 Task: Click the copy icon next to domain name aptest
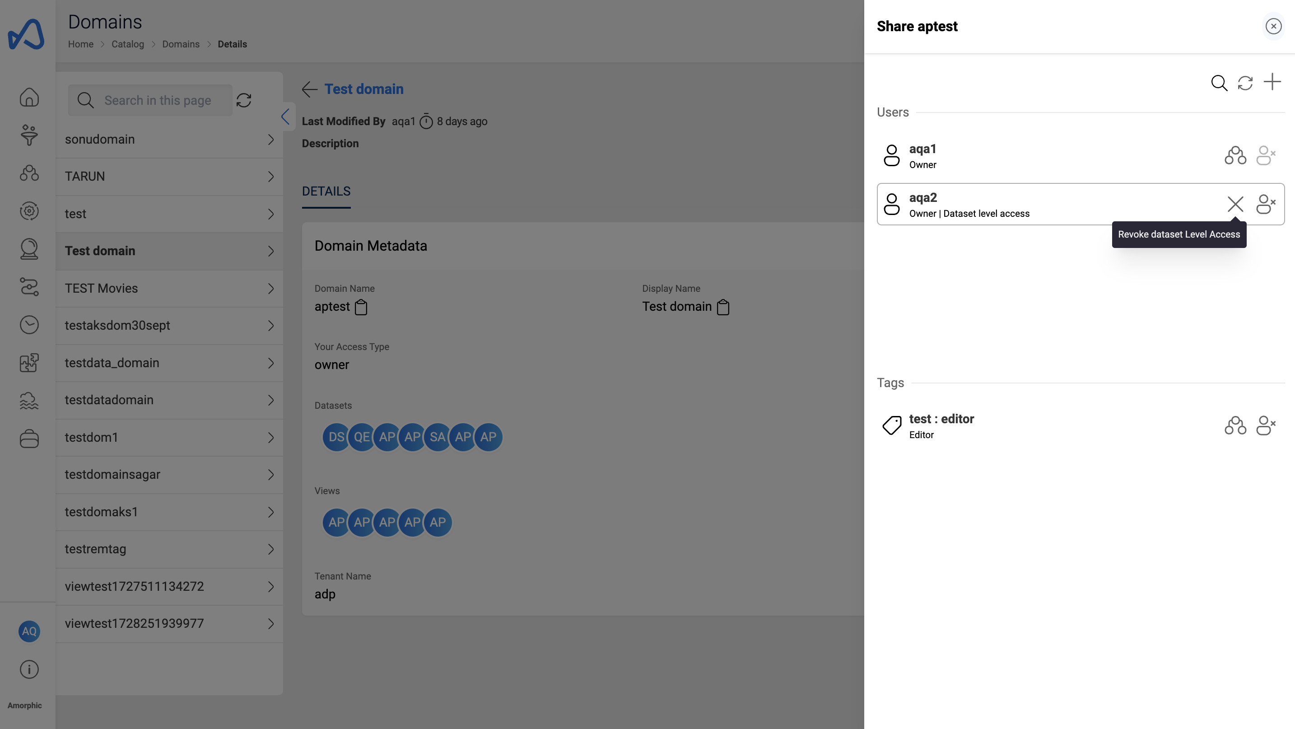pos(360,307)
